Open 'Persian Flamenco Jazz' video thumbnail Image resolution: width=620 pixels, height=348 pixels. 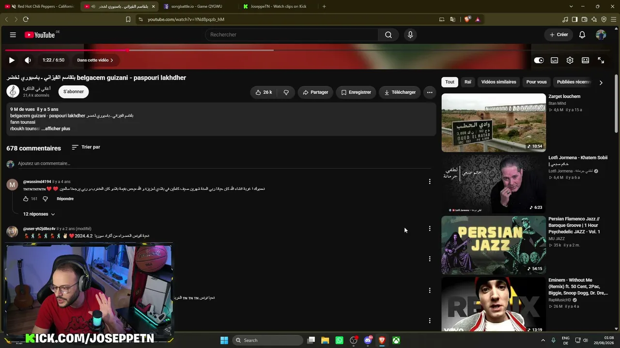[494, 245]
